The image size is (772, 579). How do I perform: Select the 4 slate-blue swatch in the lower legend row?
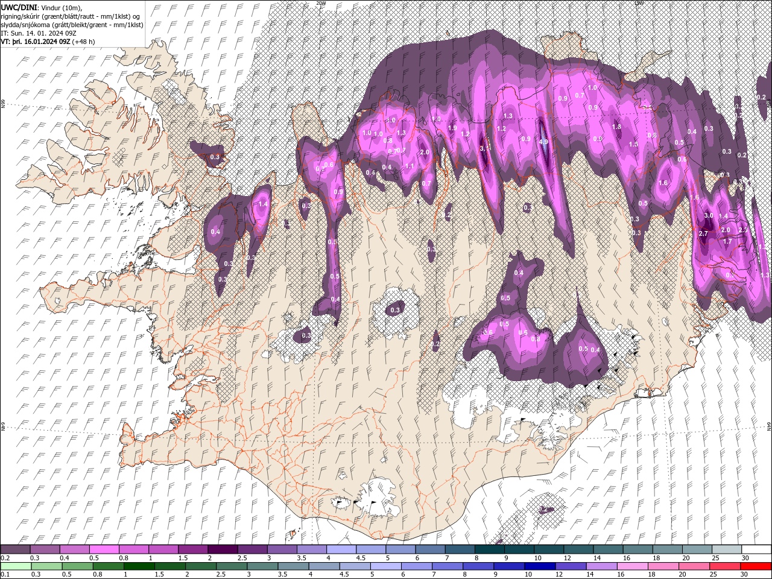(x=324, y=566)
